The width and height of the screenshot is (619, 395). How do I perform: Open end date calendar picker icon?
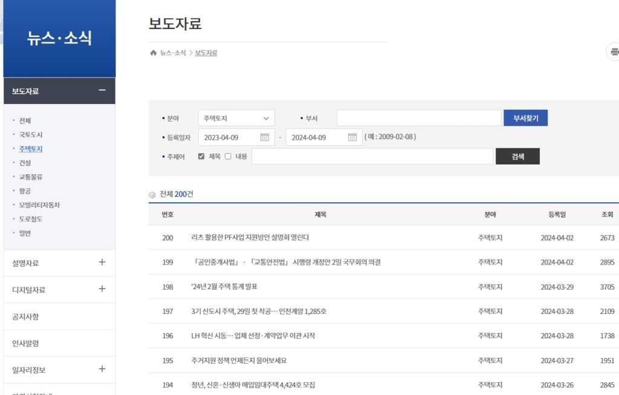352,137
